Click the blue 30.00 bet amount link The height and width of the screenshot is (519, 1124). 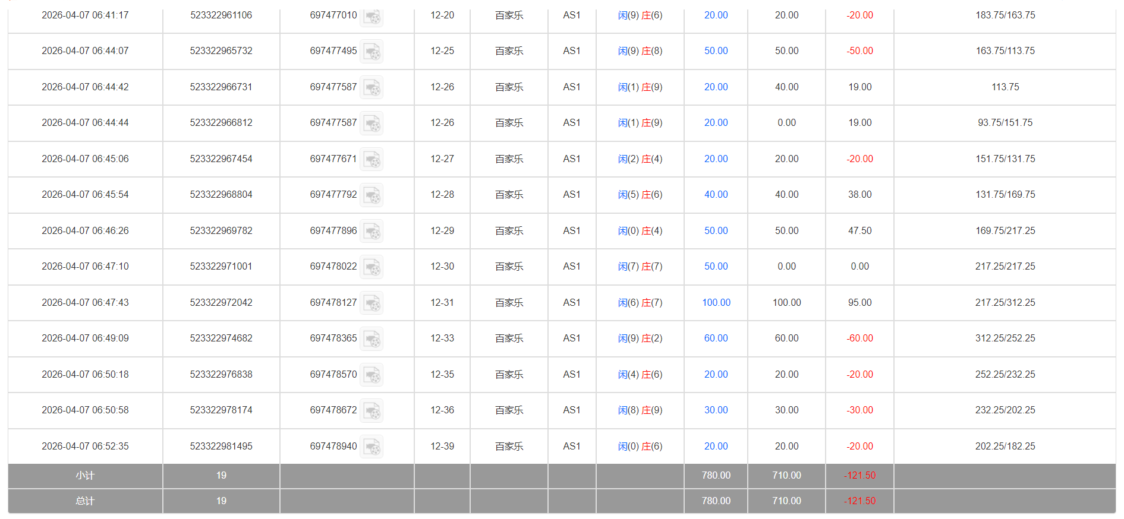716,410
